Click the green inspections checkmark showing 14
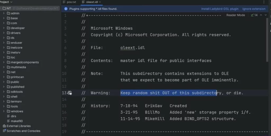 254,15
